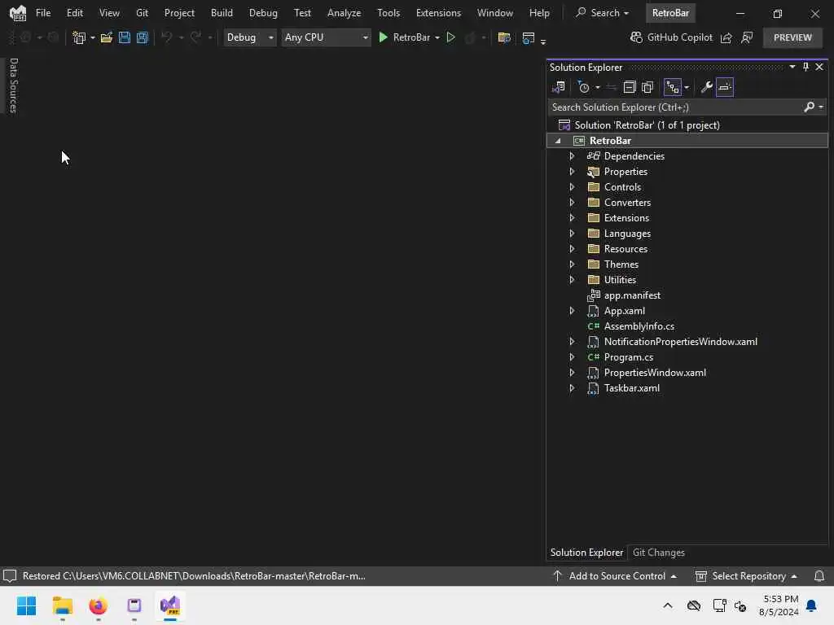The image size is (834, 625).
Task: Open the Extensions menu
Action: point(438,13)
